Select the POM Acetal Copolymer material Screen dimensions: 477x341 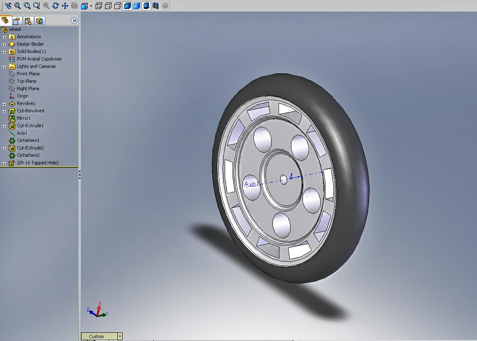[39, 59]
